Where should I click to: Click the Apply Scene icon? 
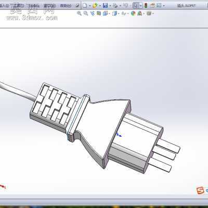point(139,14)
